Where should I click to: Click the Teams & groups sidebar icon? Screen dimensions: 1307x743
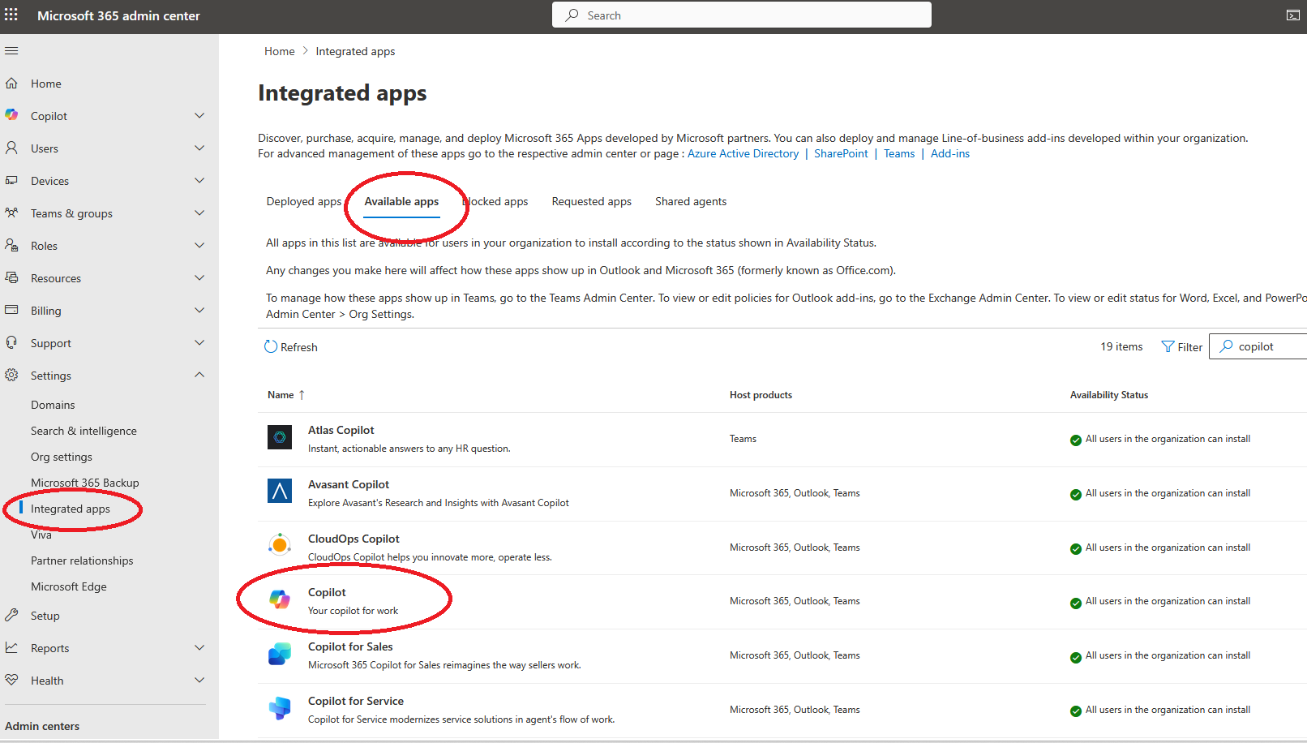11,213
